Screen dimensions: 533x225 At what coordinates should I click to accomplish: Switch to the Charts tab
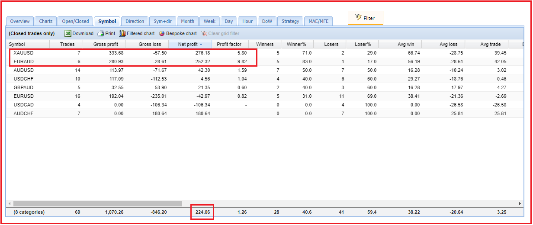click(x=46, y=21)
